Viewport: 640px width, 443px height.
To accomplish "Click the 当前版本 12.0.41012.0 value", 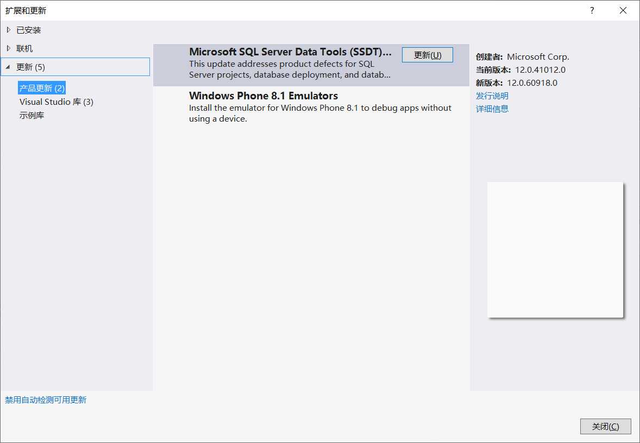I will 540,69.
